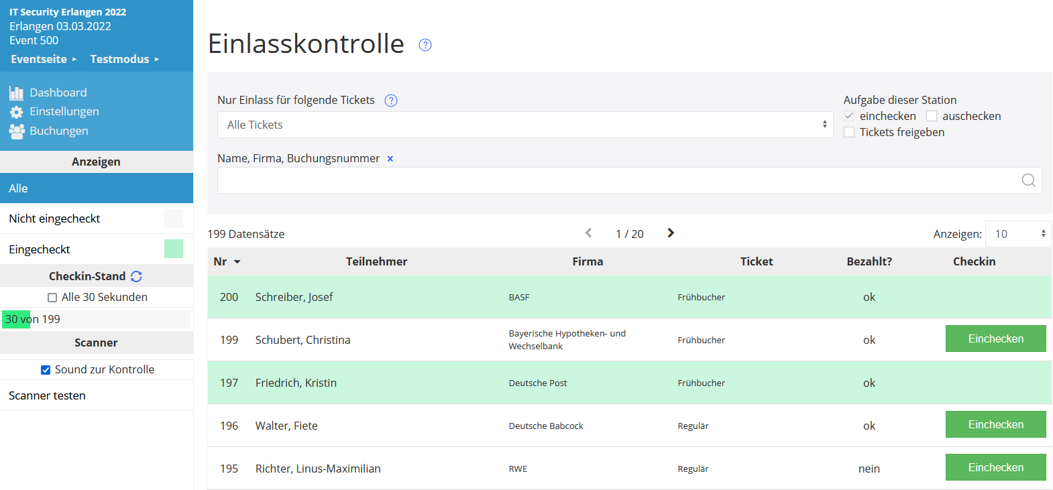The width and height of the screenshot is (1053, 490).
Task: Open the Anzeigen rows-per-page dropdown
Action: point(1018,234)
